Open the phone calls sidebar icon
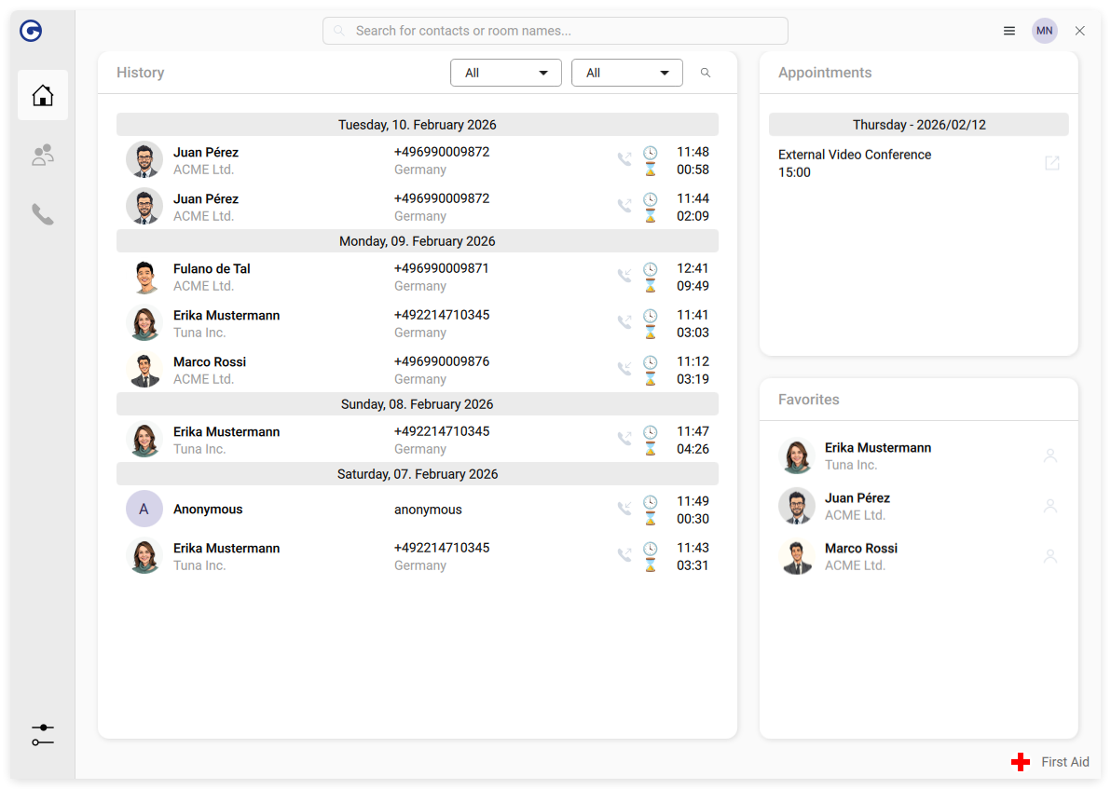Image resolution: width=1111 pixels, height=789 pixels. coord(43,214)
